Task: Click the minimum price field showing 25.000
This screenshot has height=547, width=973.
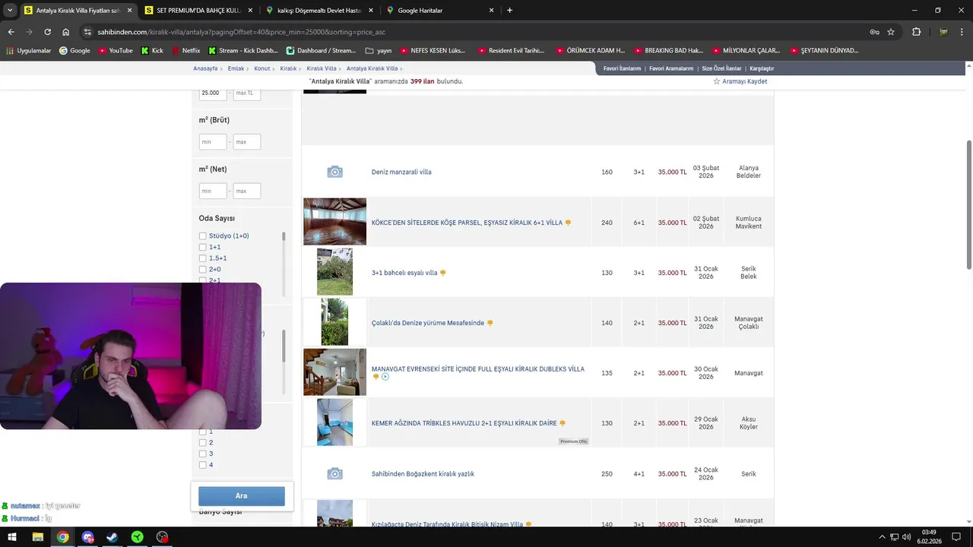Action: pos(213,93)
